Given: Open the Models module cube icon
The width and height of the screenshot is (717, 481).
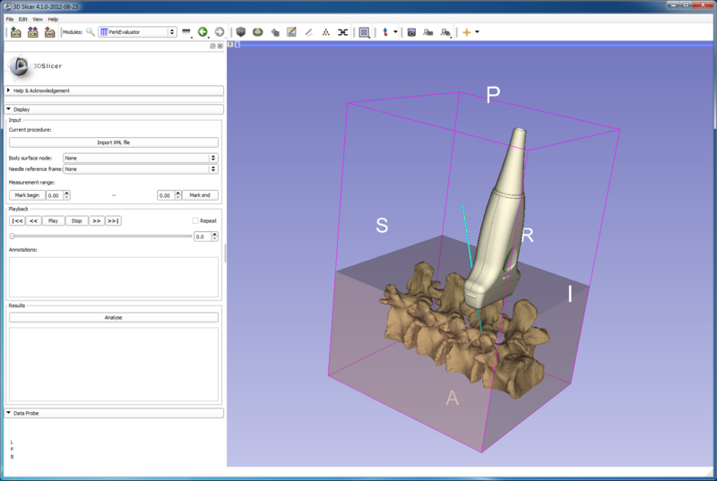Looking at the screenshot, I should tap(241, 32).
